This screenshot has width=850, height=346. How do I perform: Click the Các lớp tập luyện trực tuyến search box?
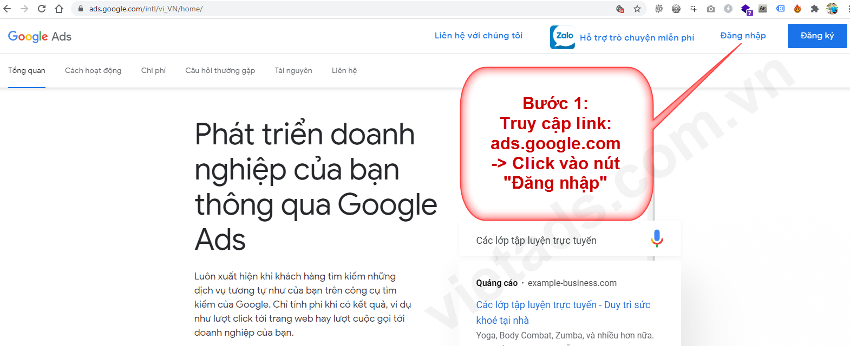(570, 238)
